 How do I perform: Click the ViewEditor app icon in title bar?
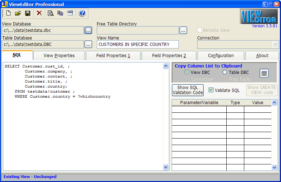click(x=4, y=4)
